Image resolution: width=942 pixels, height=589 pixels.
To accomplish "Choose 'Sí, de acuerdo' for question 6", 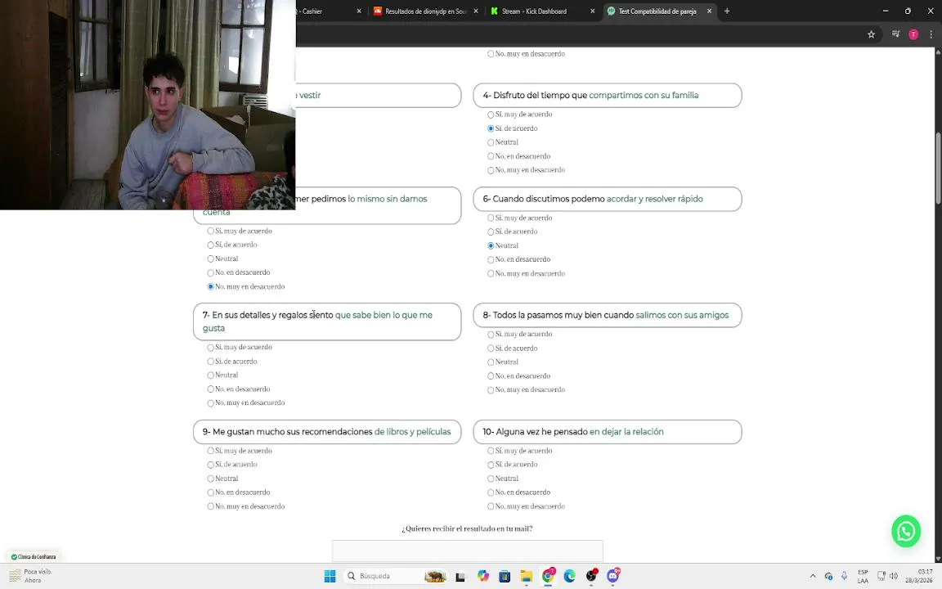I will [x=491, y=232].
